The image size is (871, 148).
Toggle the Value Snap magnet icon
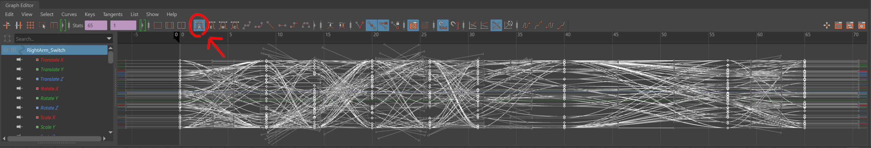455,25
